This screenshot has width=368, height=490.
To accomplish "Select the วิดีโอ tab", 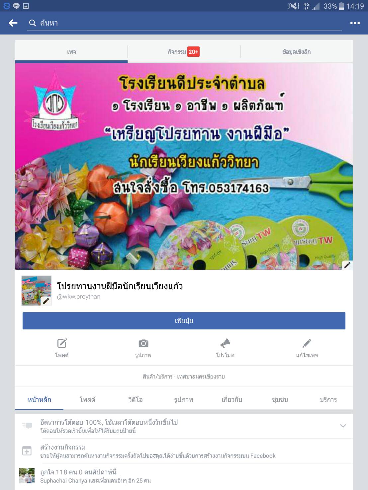I will coord(136,400).
